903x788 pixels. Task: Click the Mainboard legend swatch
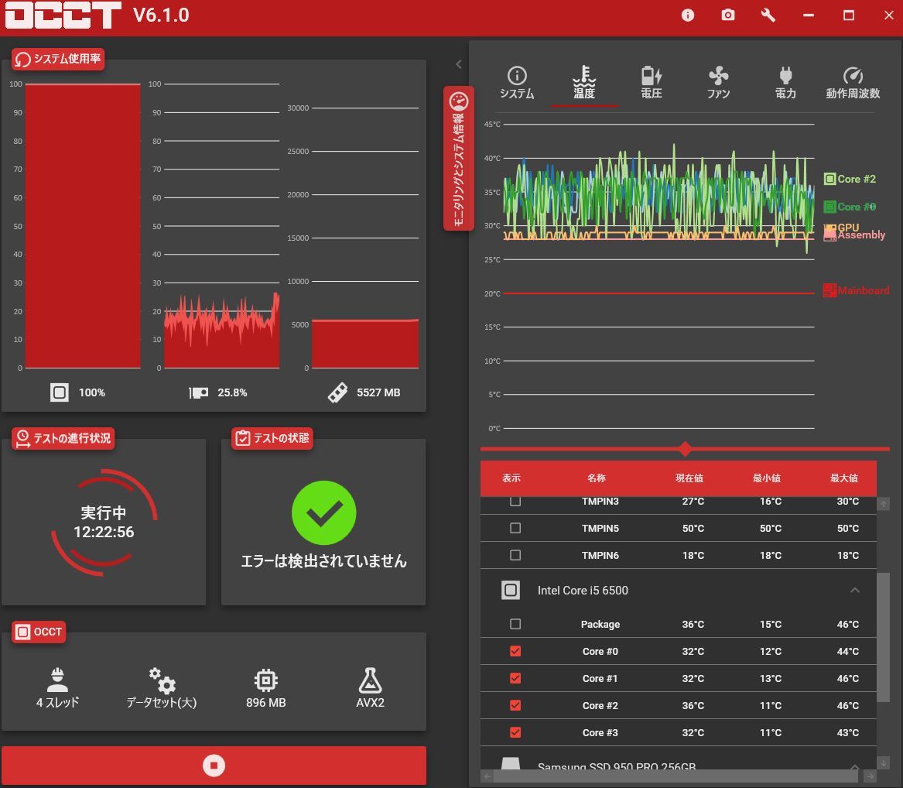[x=829, y=290]
